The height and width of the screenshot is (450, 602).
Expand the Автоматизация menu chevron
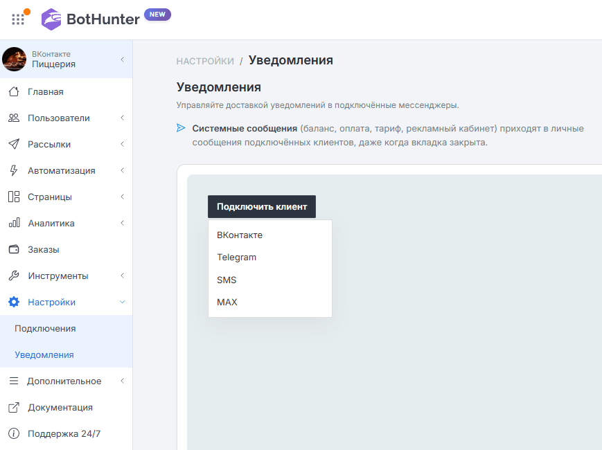[122, 170]
